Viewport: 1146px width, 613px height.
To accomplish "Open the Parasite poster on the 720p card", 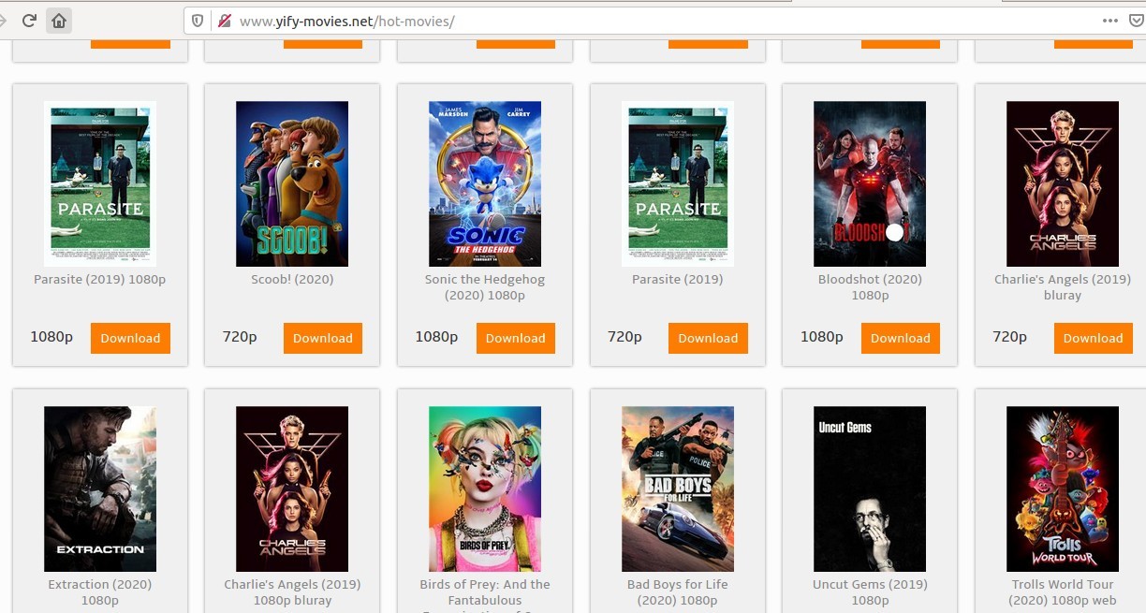I will coord(678,183).
